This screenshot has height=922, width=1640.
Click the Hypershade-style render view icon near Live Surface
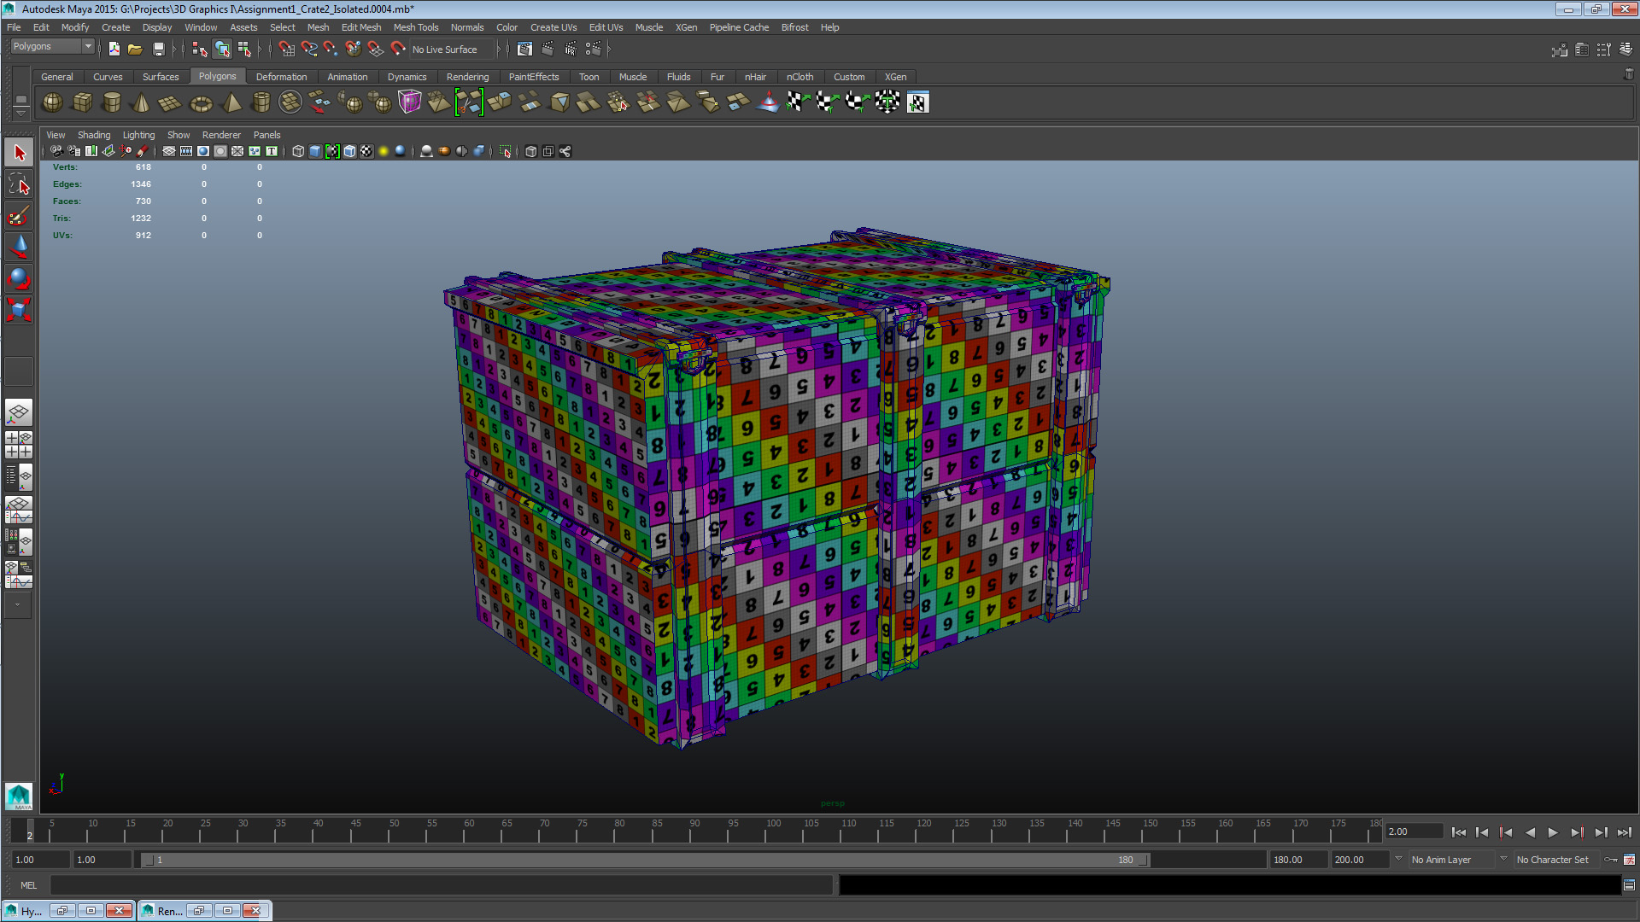tap(524, 49)
